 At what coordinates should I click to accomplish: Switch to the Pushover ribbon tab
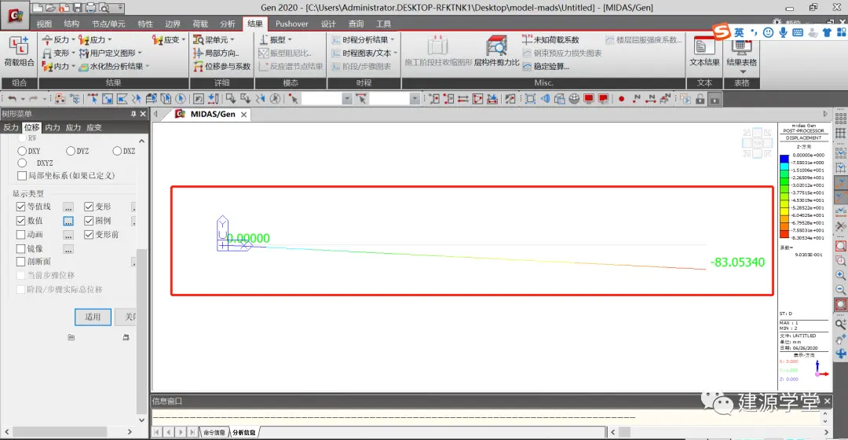tap(291, 24)
